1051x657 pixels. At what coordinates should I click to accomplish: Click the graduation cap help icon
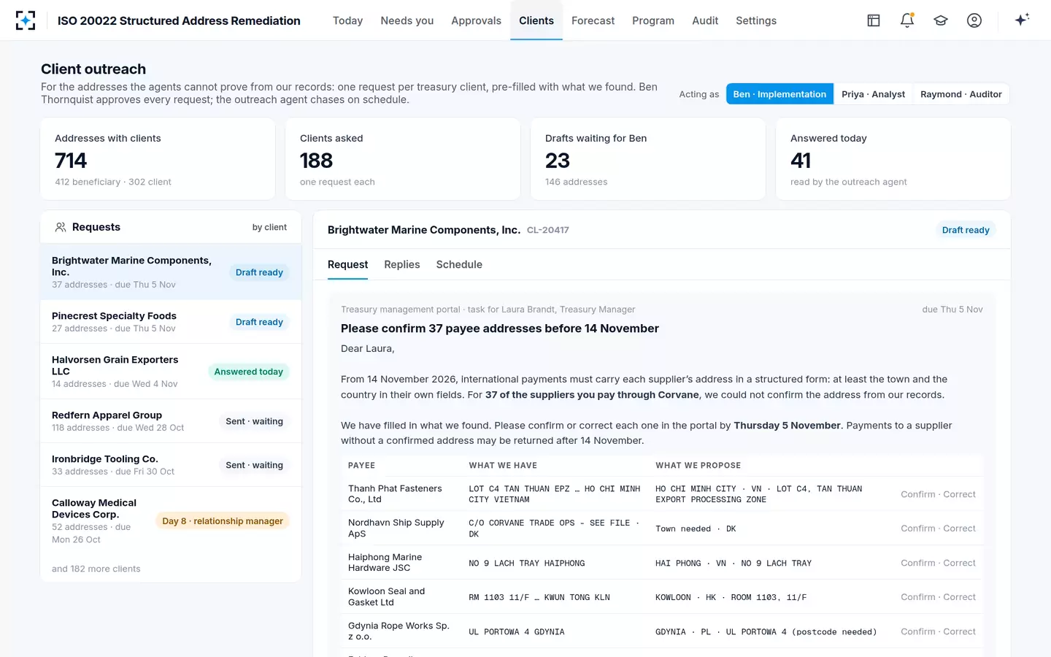point(941,20)
